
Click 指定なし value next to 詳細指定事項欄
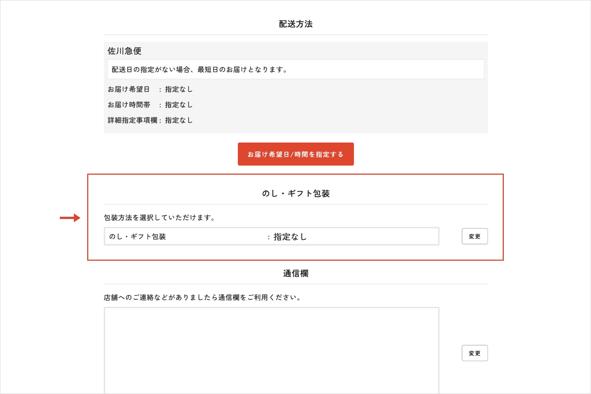pyautogui.click(x=179, y=120)
